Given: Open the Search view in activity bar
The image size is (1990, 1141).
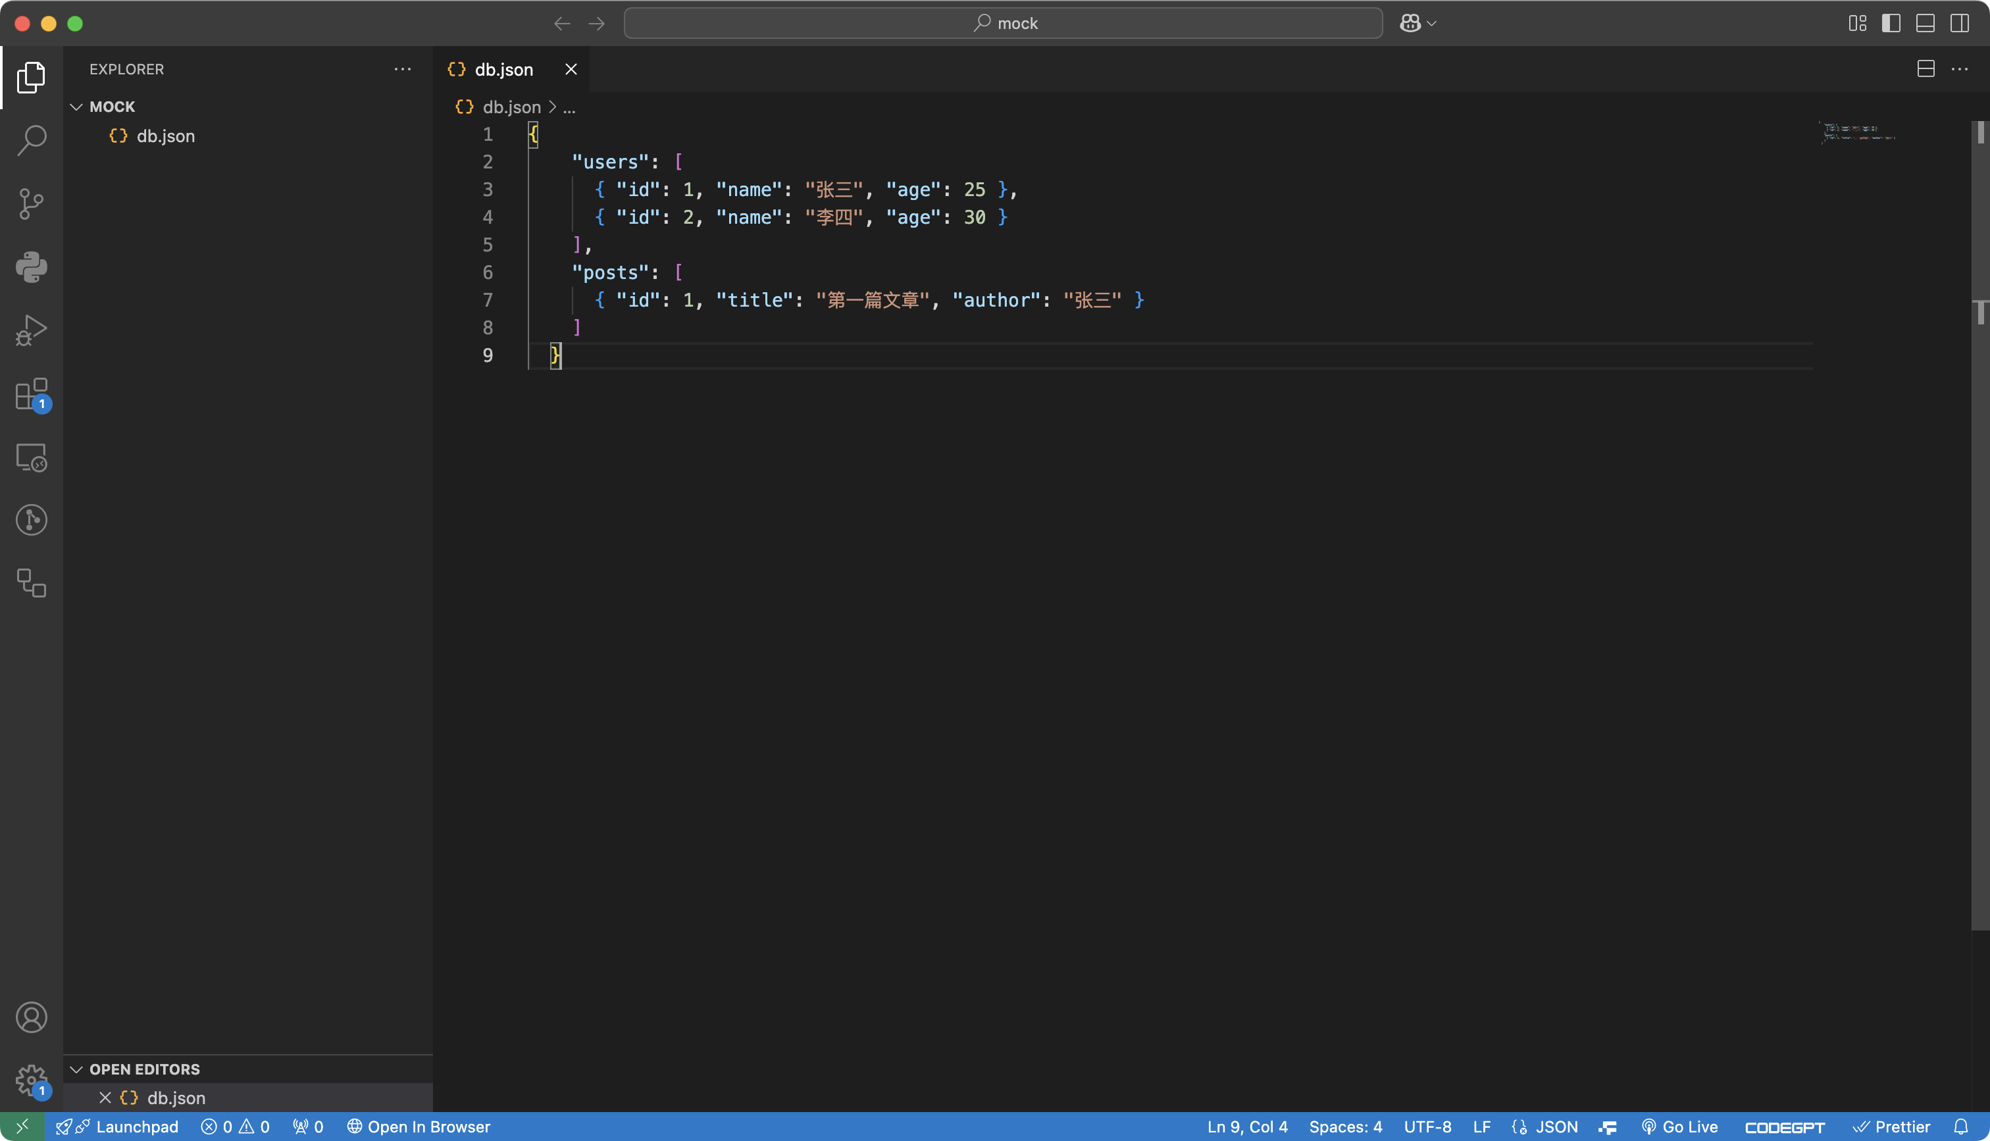Looking at the screenshot, I should tap(32, 140).
